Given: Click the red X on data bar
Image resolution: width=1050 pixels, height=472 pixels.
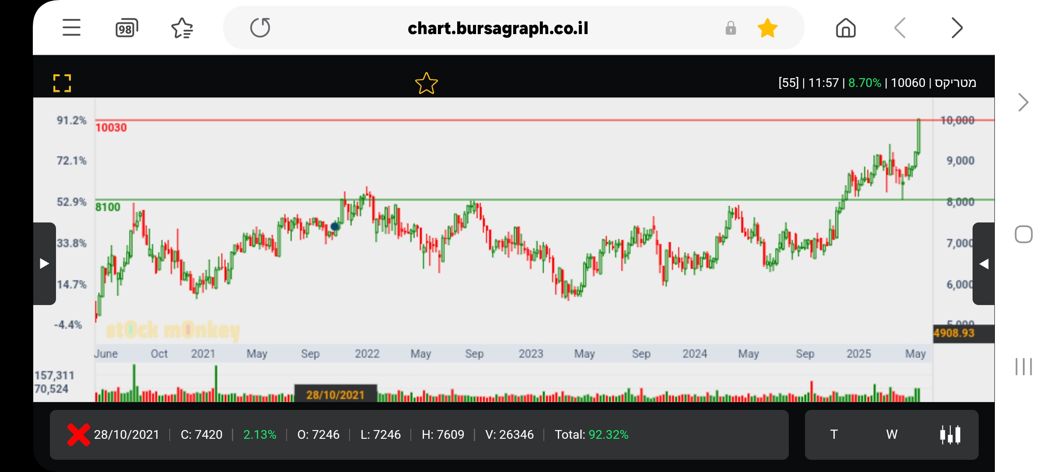Looking at the screenshot, I should [x=79, y=435].
